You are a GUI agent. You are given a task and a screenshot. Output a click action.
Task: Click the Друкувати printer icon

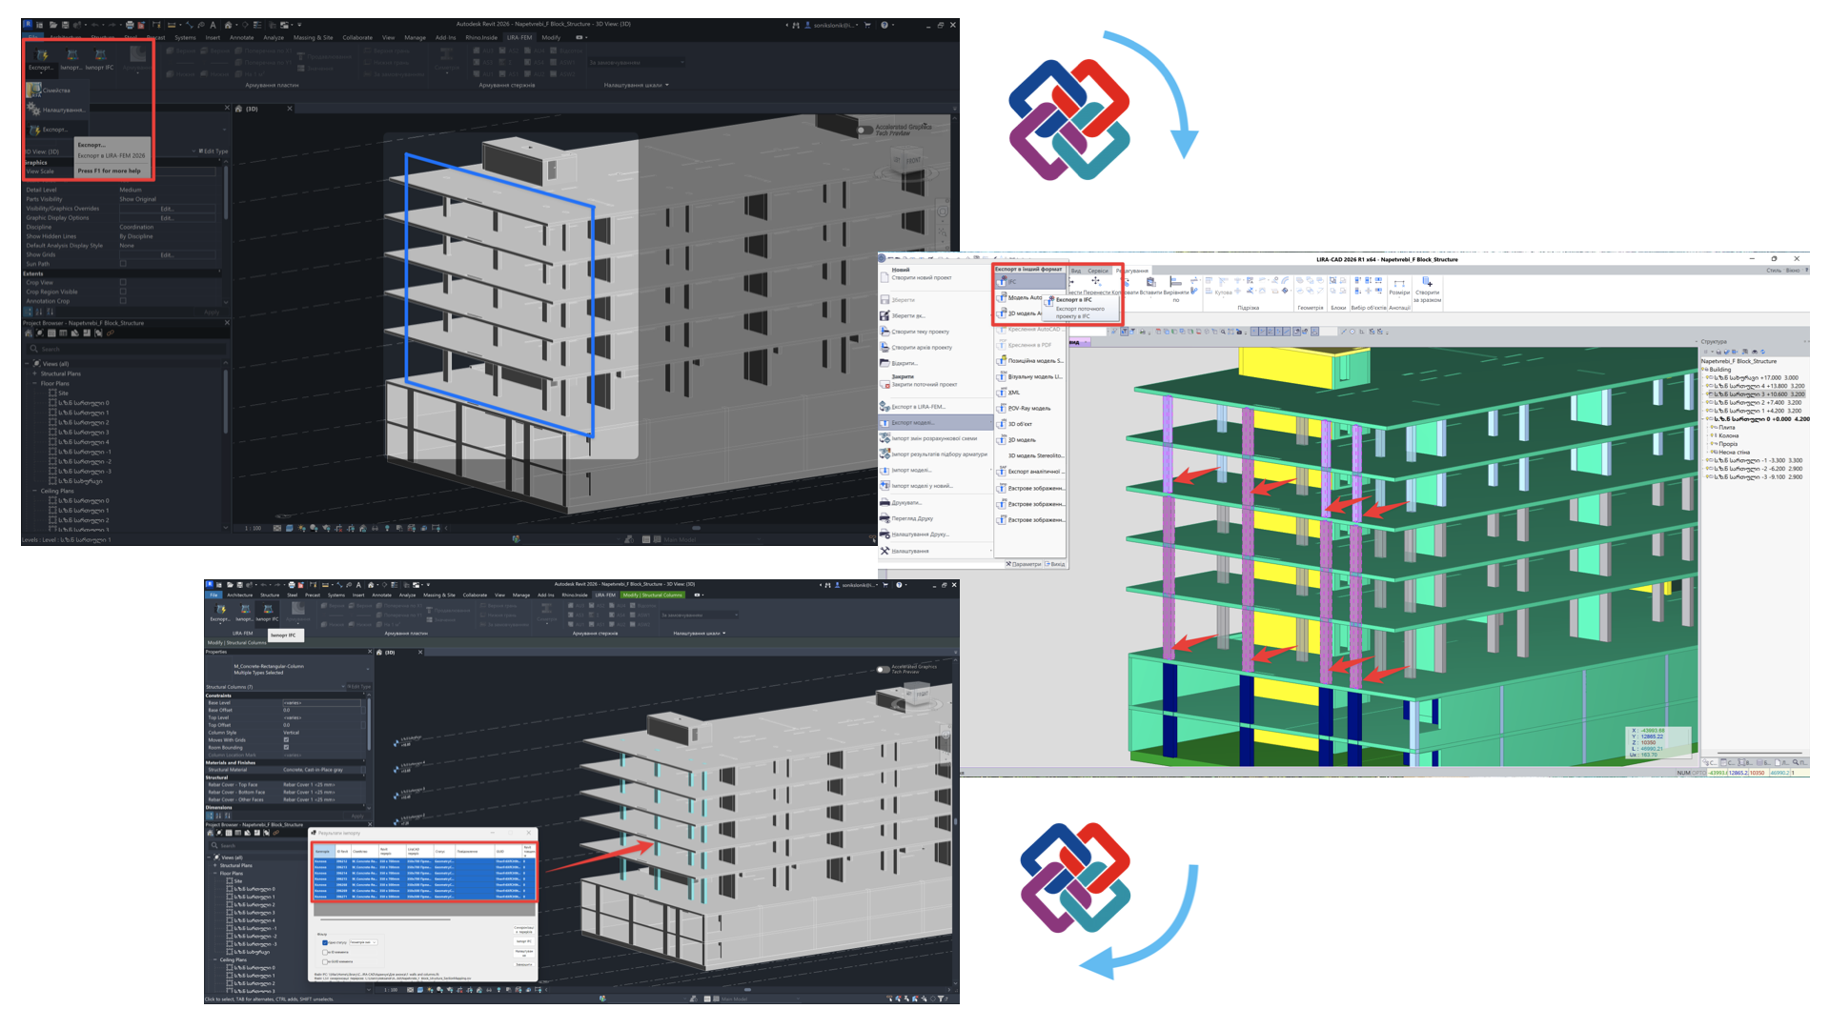[x=884, y=502]
